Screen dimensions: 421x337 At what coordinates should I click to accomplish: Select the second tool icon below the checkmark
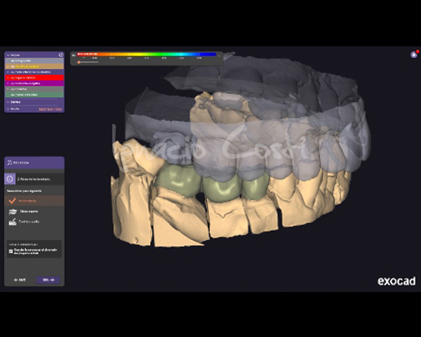12,211
